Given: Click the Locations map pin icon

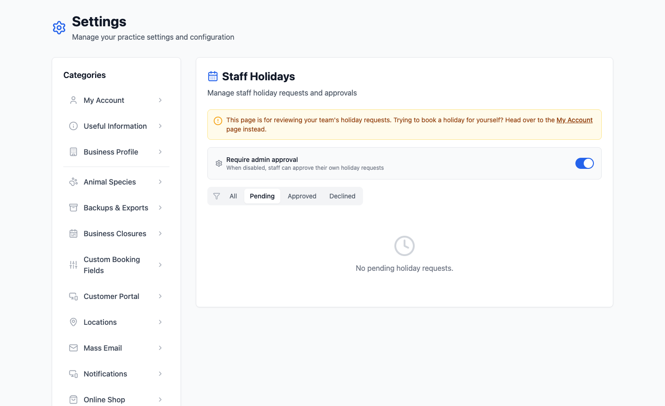Looking at the screenshot, I should click(73, 322).
